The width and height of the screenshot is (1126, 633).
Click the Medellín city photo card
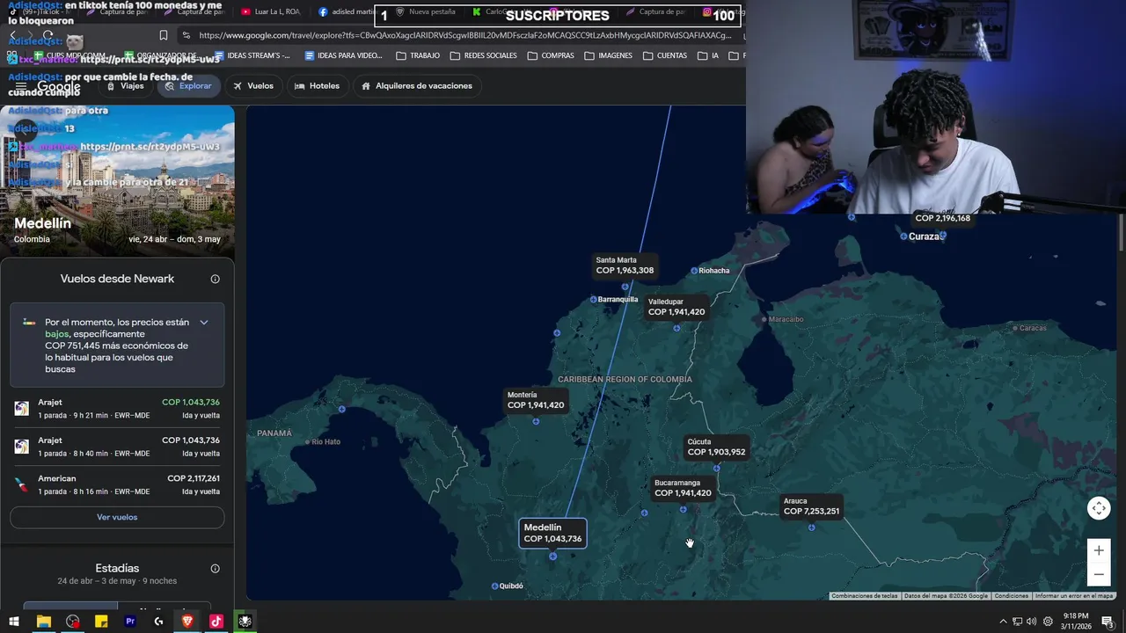click(x=117, y=181)
